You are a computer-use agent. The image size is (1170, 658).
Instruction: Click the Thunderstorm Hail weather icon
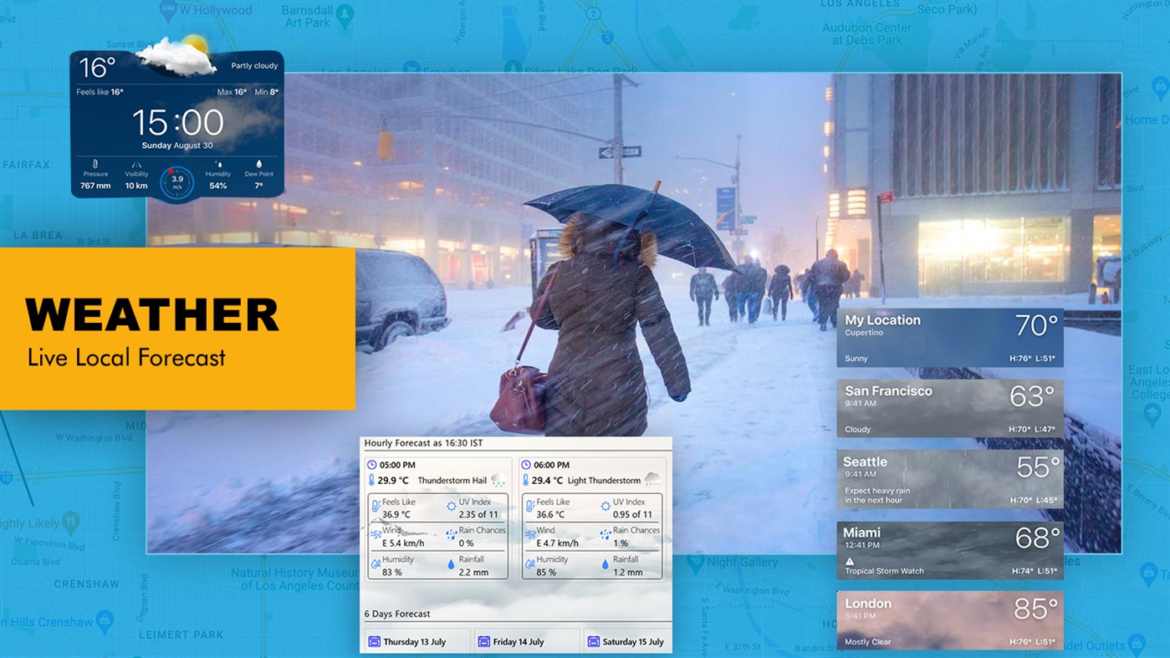498,479
